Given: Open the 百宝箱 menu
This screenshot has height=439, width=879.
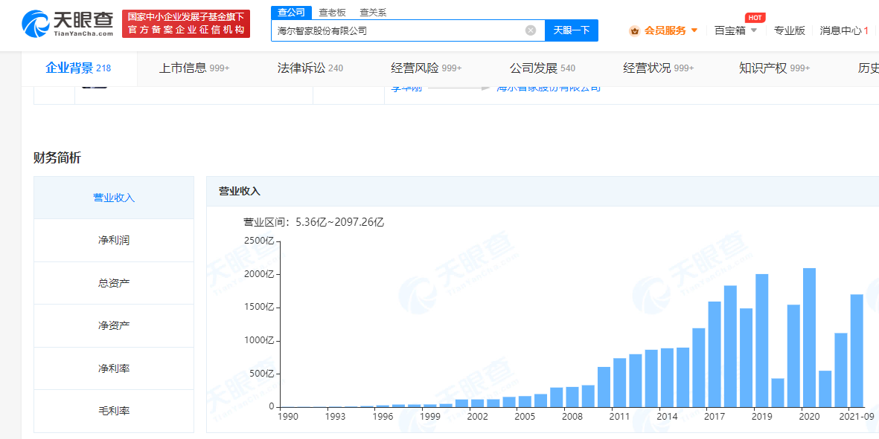Looking at the screenshot, I should click(730, 30).
